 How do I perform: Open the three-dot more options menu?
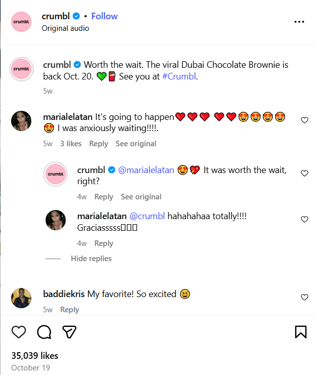coord(299,22)
